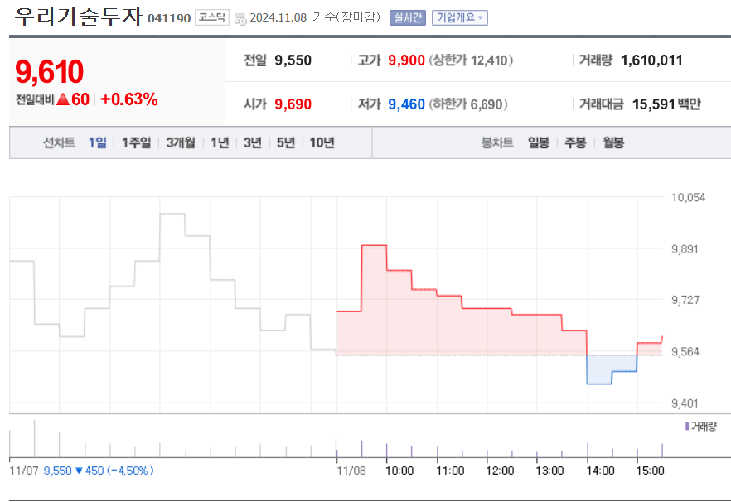Click the gray 11/07 previous-day price line peak
This screenshot has width=731, height=502.
pyautogui.click(x=172, y=214)
